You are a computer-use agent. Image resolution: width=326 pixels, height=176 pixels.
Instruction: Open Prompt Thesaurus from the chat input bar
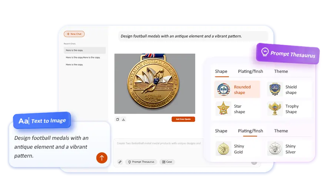(x=141, y=162)
